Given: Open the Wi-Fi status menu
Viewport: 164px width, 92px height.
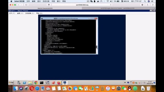Looking at the screenshot, I should pos(108,1).
